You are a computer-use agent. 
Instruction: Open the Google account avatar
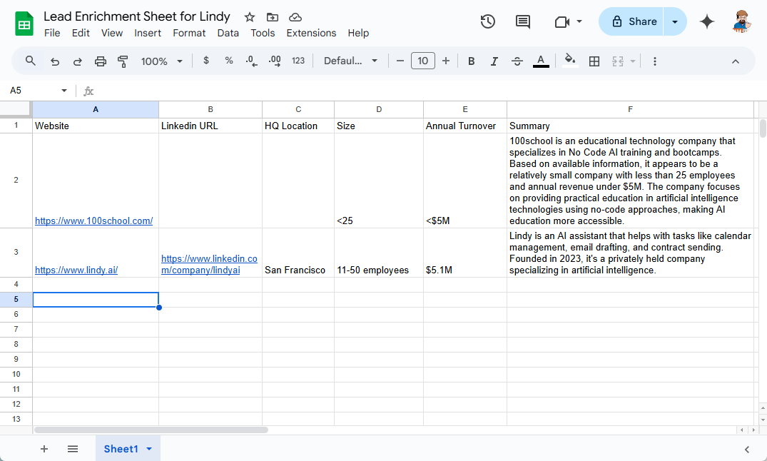pyautogui.click(x=741, y=21)
